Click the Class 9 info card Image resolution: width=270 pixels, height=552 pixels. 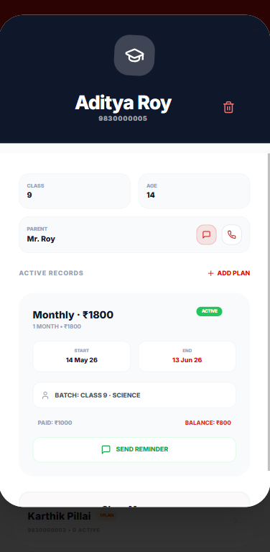(75, 190)
